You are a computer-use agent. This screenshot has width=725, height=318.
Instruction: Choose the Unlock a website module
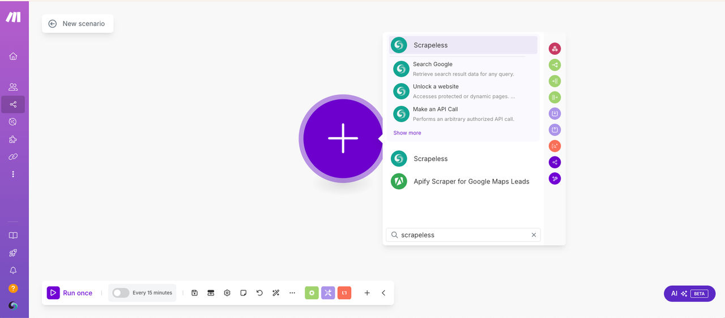pyautogui.click(x=463, y=92)
